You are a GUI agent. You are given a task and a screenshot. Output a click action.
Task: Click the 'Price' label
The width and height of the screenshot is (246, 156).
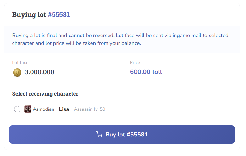pyautogui.click(x=135, y=63)
